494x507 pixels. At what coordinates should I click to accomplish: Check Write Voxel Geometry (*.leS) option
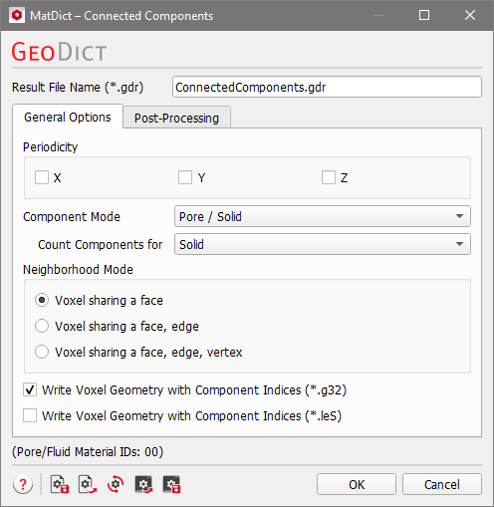tap(30, 415)
